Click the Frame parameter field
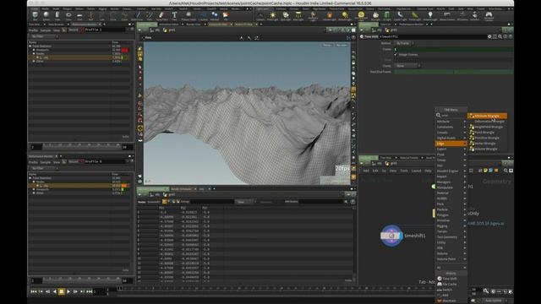Viewport: 541px width, 304px height. point(454,49)
